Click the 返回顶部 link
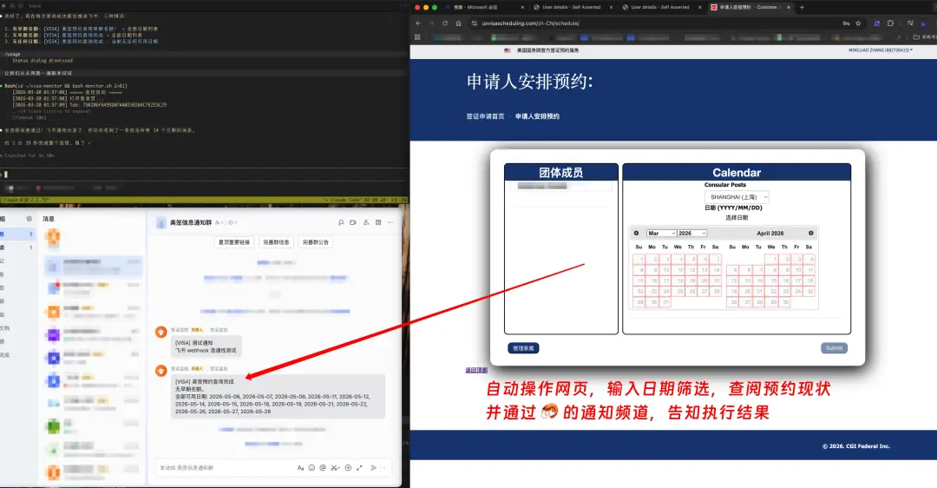Screen dimensions: 937x488 [476, 370]
